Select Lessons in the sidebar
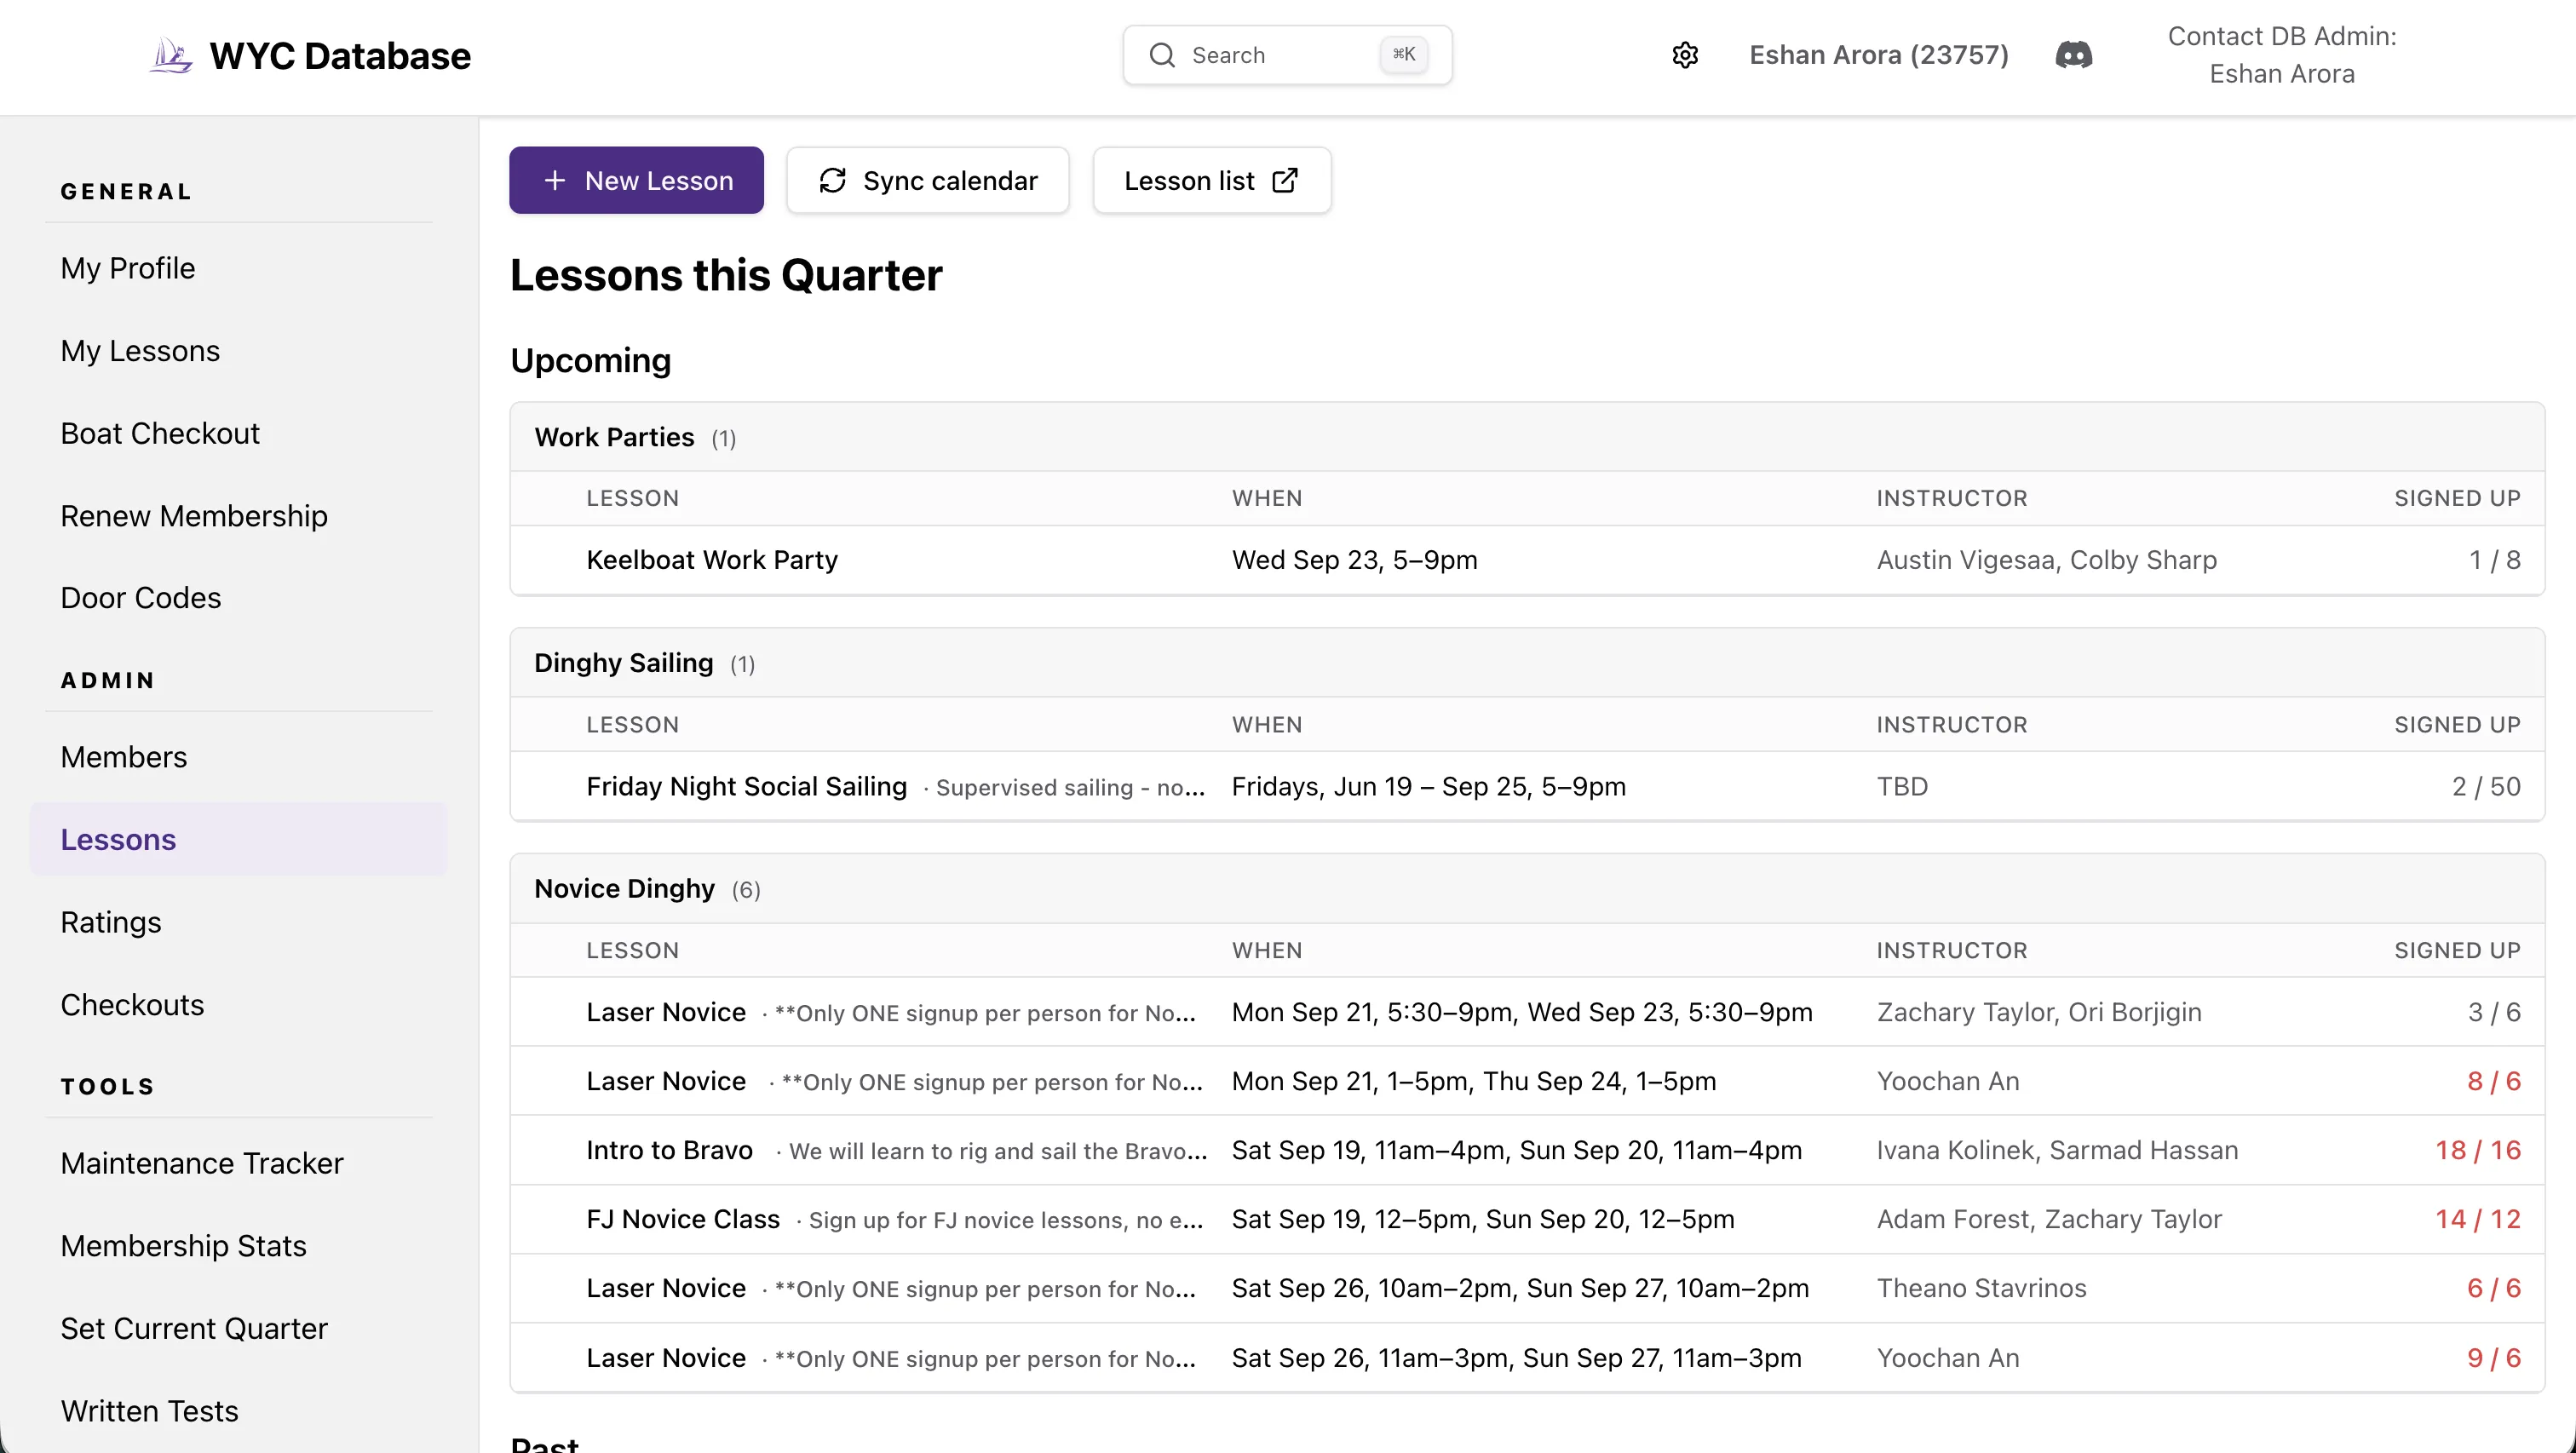 tap(238, 840)
